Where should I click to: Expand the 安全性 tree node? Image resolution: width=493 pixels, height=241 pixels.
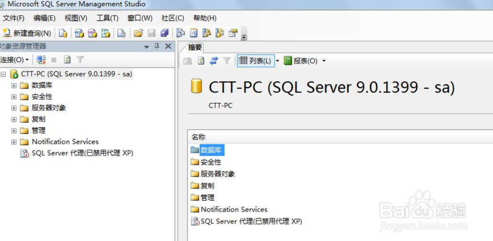(x=14, y=97)
